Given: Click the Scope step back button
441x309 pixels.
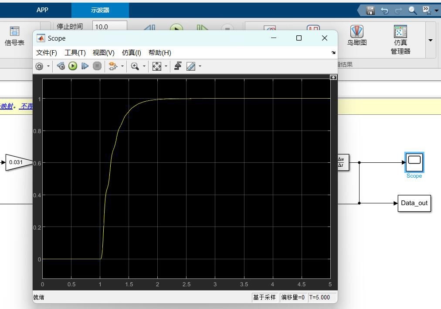Looking at the screenshot, I should click(x=61, y=66).
